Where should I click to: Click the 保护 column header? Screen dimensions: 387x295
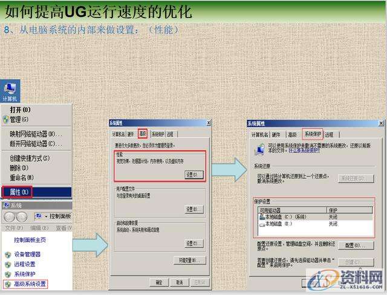click(x=350, y=210)
